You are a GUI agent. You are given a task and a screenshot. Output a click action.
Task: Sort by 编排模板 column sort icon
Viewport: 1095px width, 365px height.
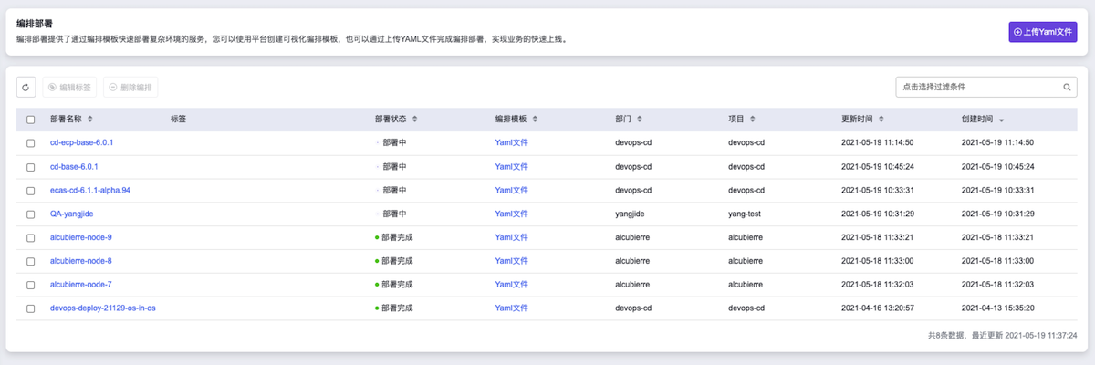(x=535, y=120)
